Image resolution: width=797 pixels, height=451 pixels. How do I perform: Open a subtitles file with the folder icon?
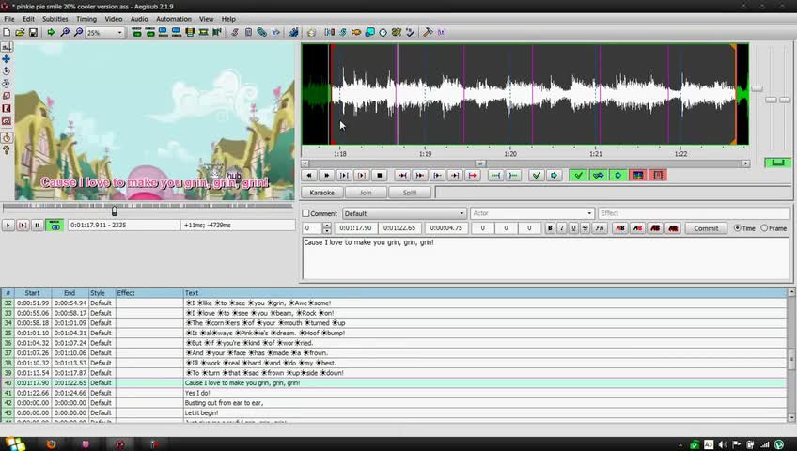coord(20,32)
